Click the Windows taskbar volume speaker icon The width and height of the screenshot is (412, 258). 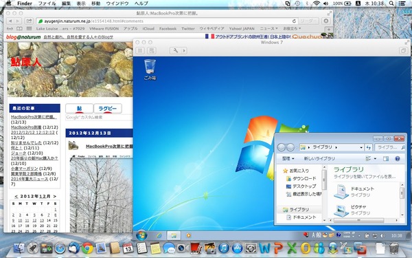pos(382,235)
